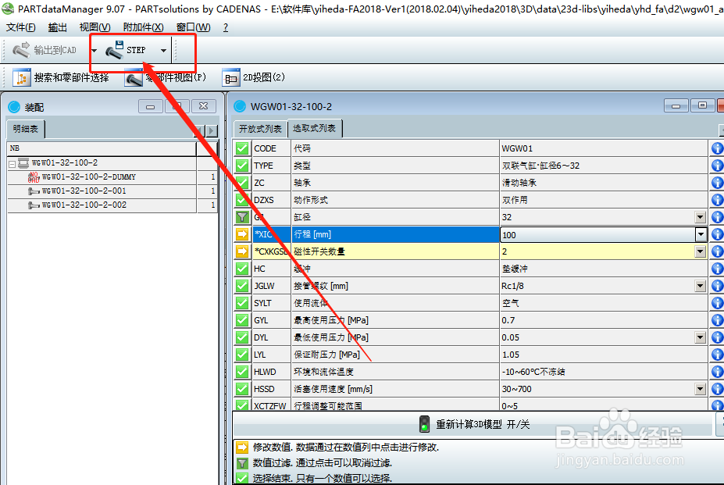Click the green traffic-light icon for 重新计算3D模型
The image size is (724, 485).
tap(423, 423)
